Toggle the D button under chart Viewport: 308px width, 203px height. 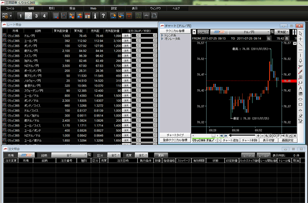pyautogui.click(x=271, y=135)
